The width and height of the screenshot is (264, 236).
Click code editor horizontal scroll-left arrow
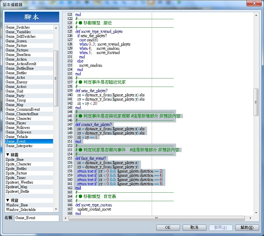click(x=65, y=218)
